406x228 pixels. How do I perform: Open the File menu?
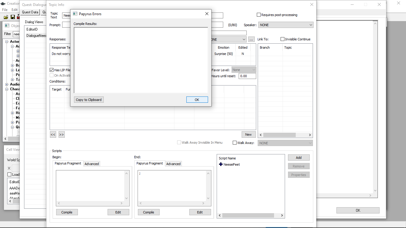coord(5,10)
